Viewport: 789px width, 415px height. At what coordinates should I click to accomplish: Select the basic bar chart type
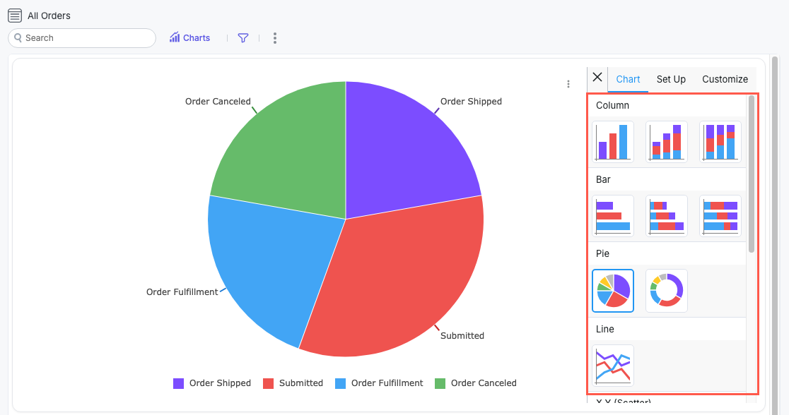coord(612,215)
